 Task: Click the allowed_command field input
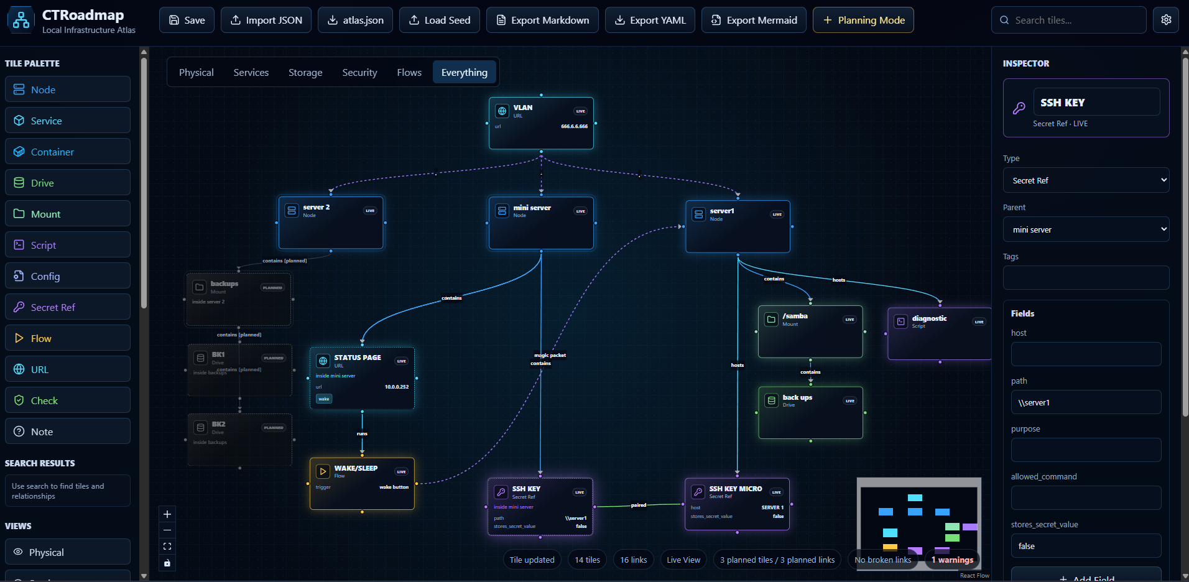coord(1086,498)
